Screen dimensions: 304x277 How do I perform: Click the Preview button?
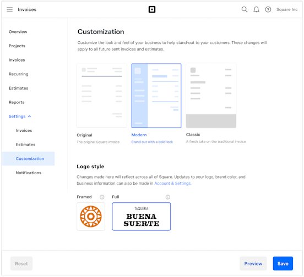pyautogui.click(x=253, y=264)
